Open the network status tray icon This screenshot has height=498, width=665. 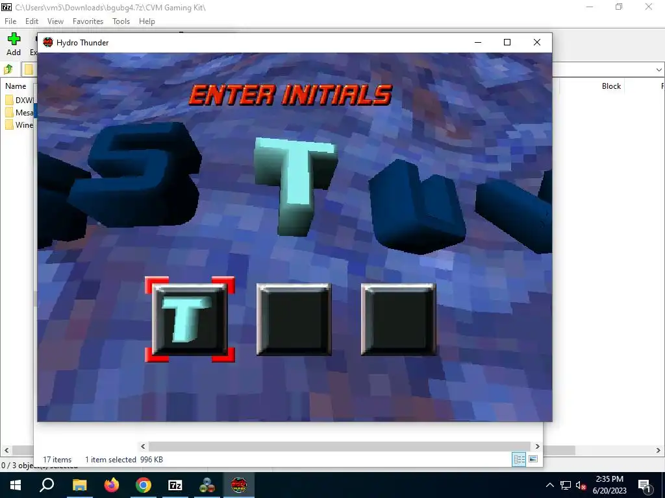[x=566, y=485]
